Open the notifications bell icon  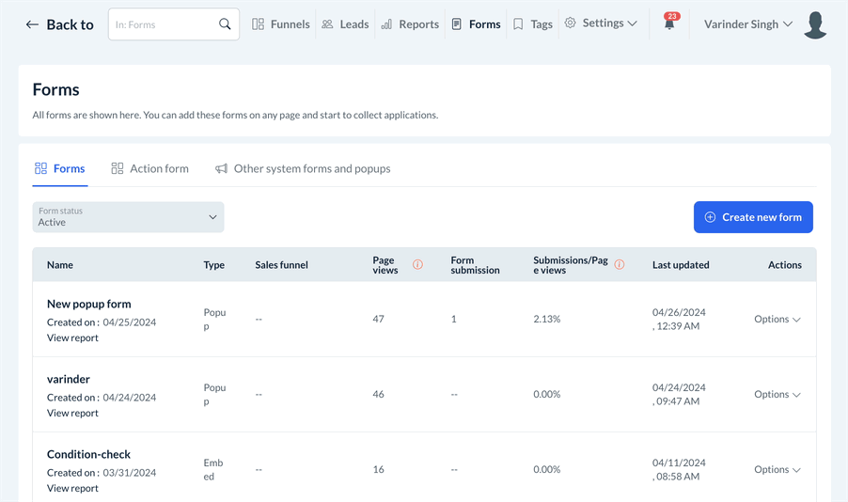tap(669, 24)
